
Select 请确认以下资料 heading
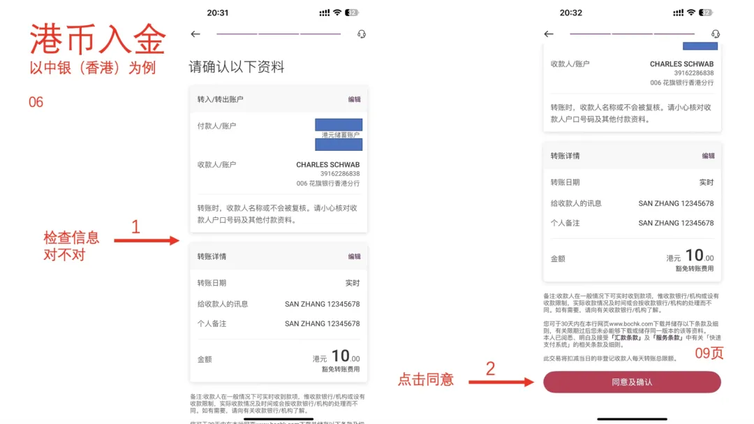point(237,67)
